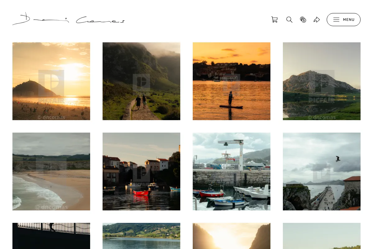
Task: Open the currency selector icon
Action: (303, 20)
